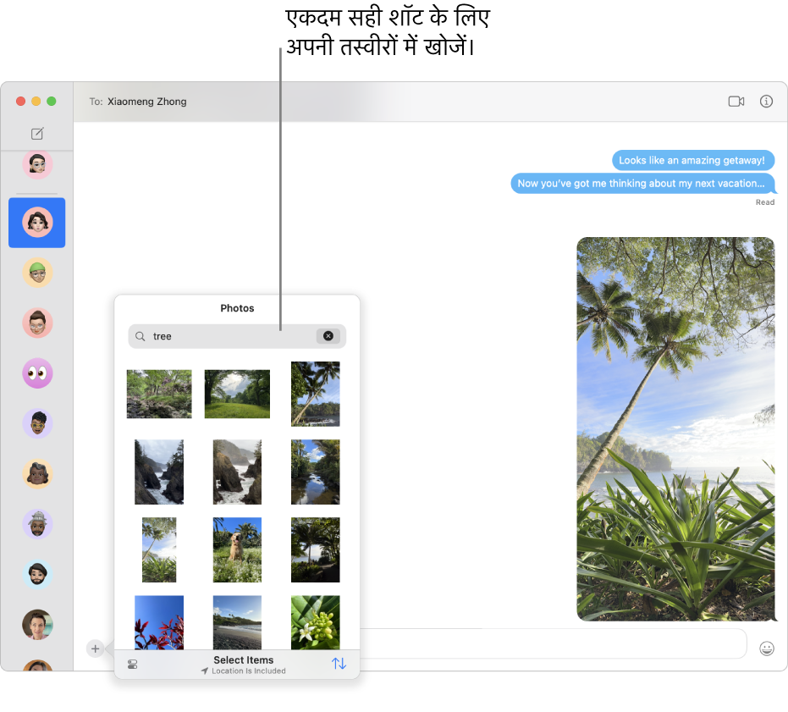Open the emoji picker

766,649
